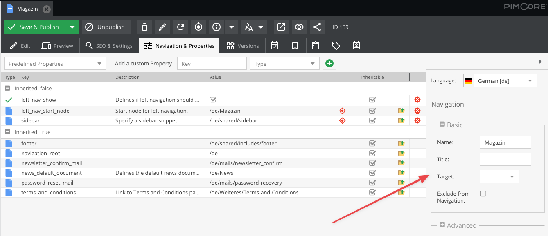This screenshot has height=236, width=548.
Task: Click the open-in-new-window icon
Action: click(281, 27)
